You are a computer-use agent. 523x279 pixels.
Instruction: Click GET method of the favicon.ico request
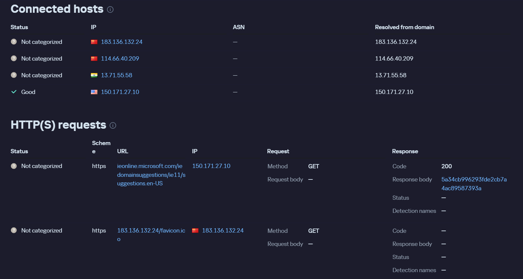pos(314,231)
